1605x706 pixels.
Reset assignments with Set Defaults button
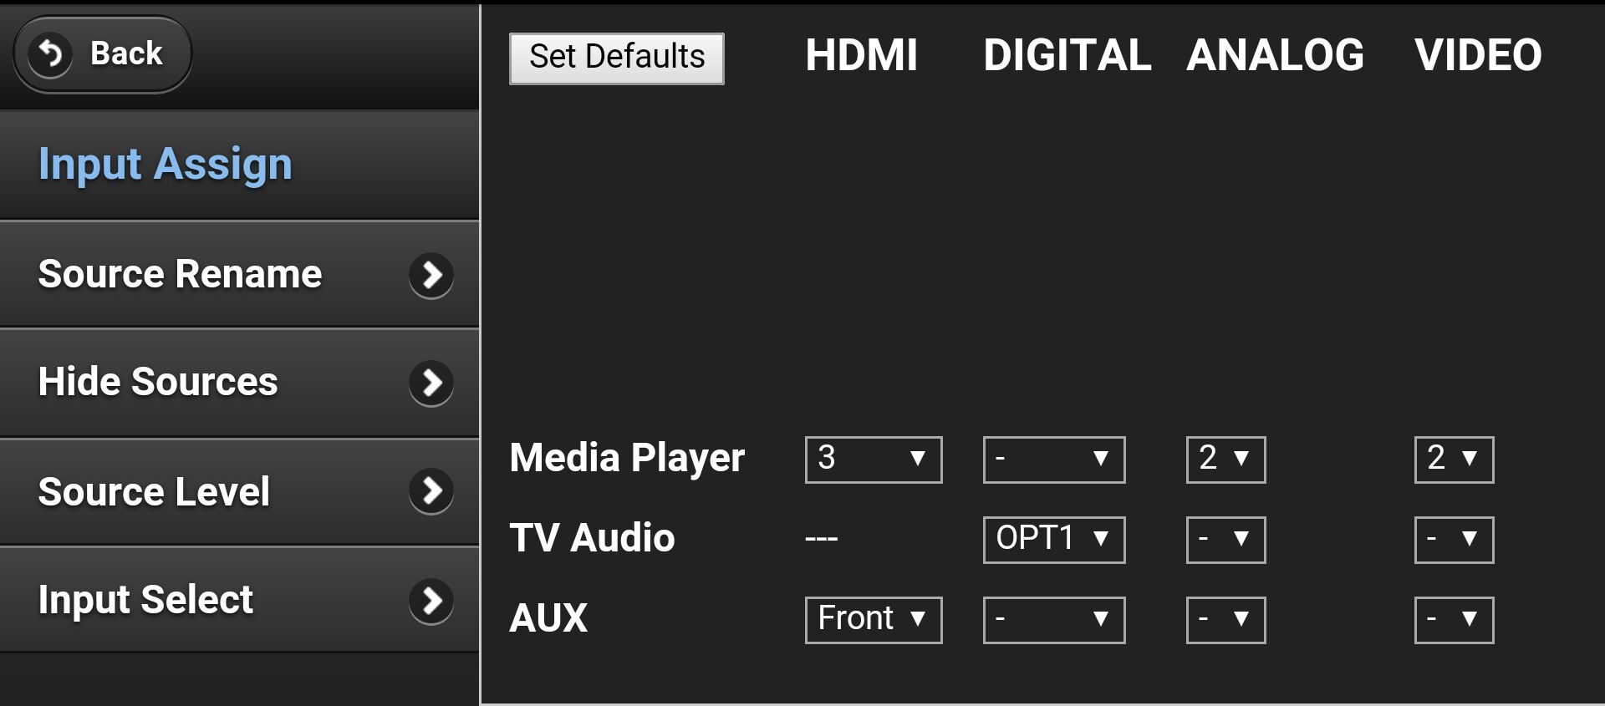coord(617,58)
